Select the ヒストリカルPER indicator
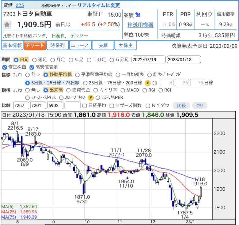Image resolution: width=239 pixels, height=225 pixels. 98,98
